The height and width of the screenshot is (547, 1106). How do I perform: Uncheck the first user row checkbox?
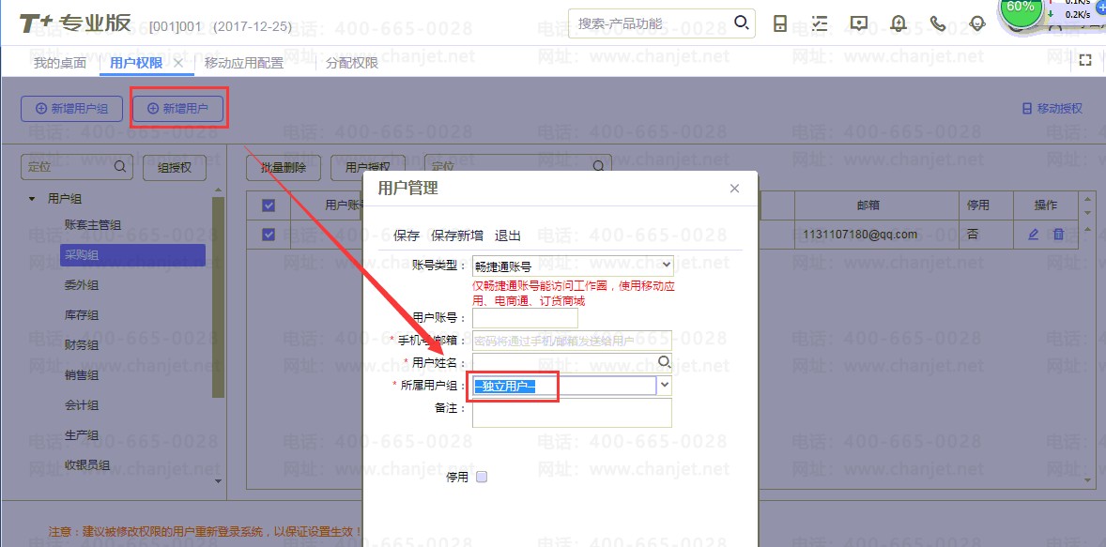point(269,235)
